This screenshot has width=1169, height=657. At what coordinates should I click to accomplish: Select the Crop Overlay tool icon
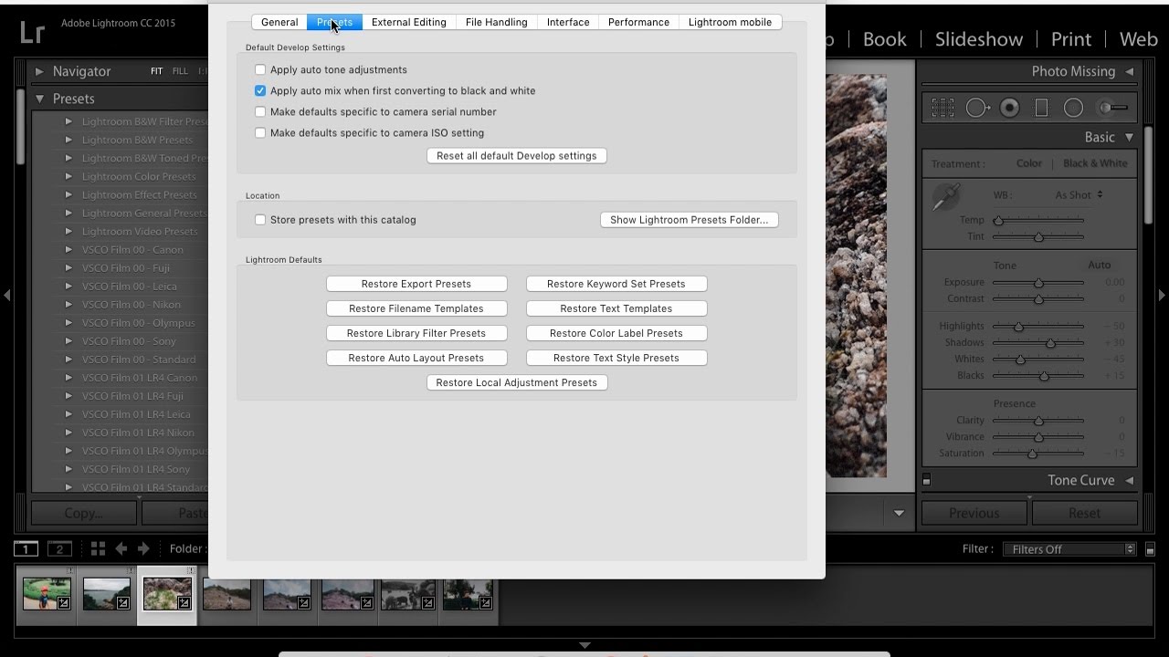tap(943, 108)
